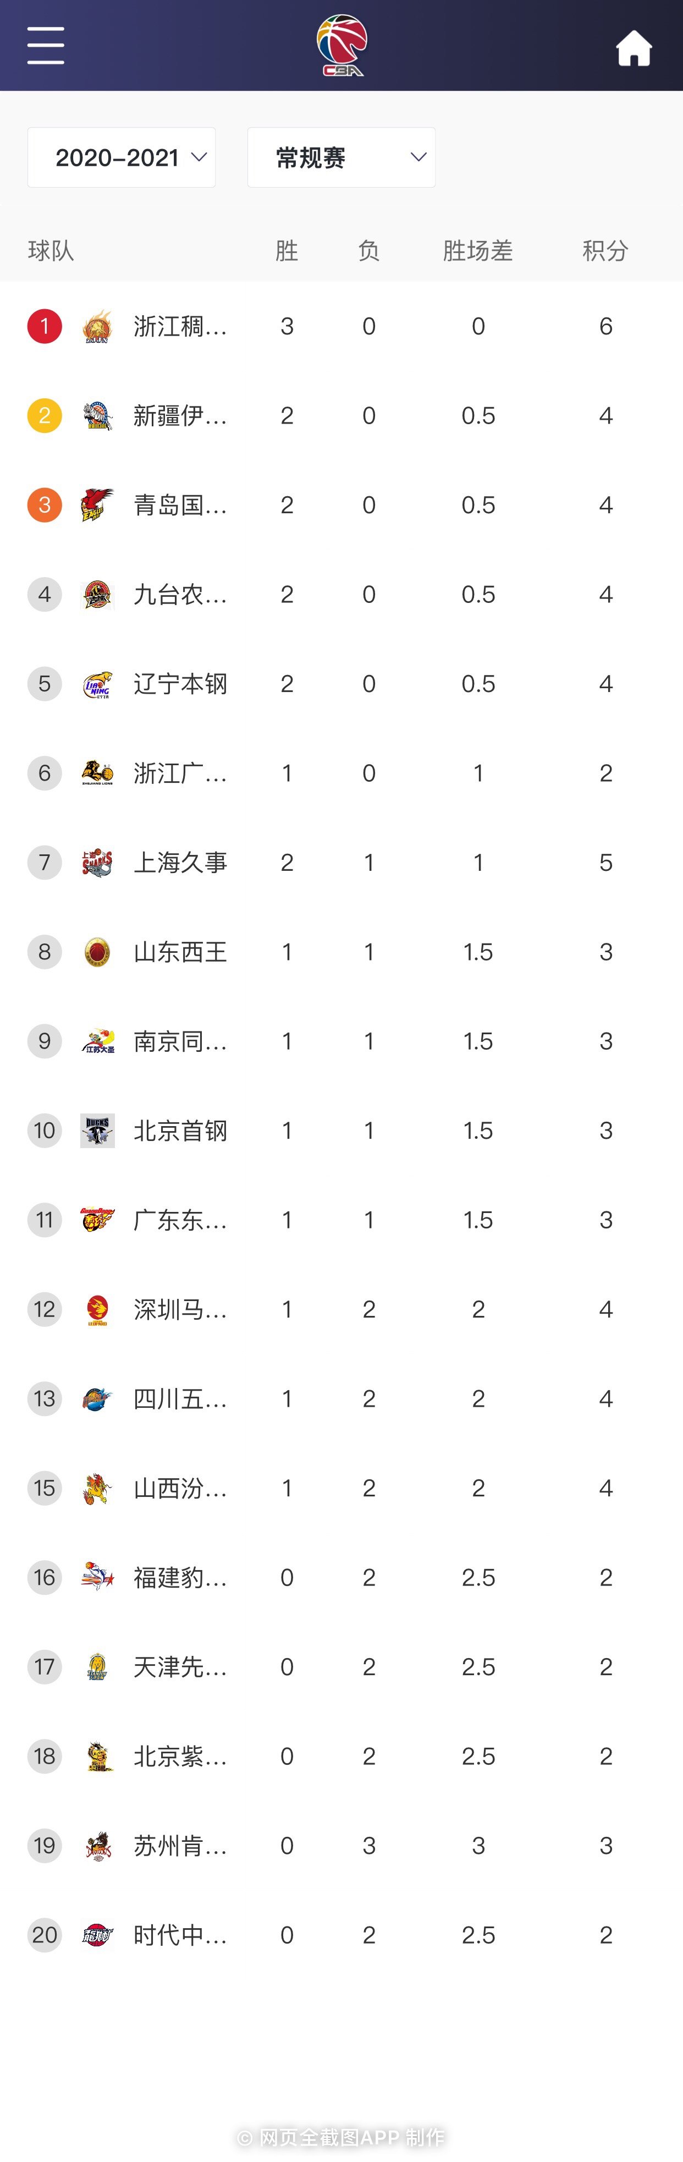Viewport: 683px width, 2162px height.
Task: Click the 胜场差 column header
Action: pyautogui.click(x=477, y=250)
